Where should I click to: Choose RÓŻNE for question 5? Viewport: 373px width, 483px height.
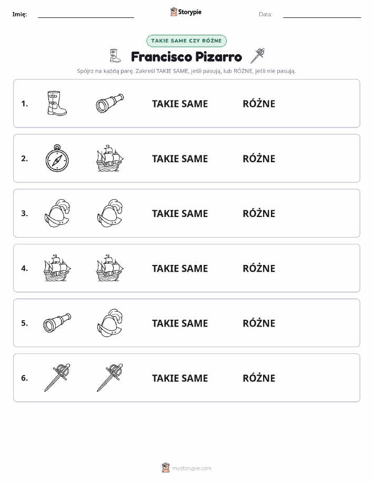[x=259, y=323]
